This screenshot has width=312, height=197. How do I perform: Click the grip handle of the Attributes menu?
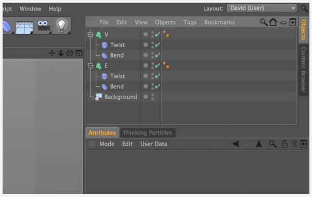(92, 143)
